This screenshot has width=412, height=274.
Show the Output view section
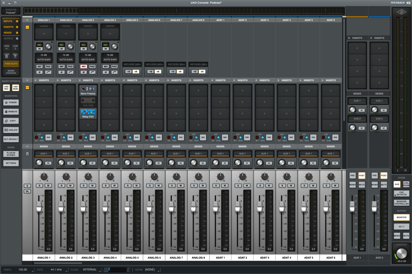pos(11,38)
